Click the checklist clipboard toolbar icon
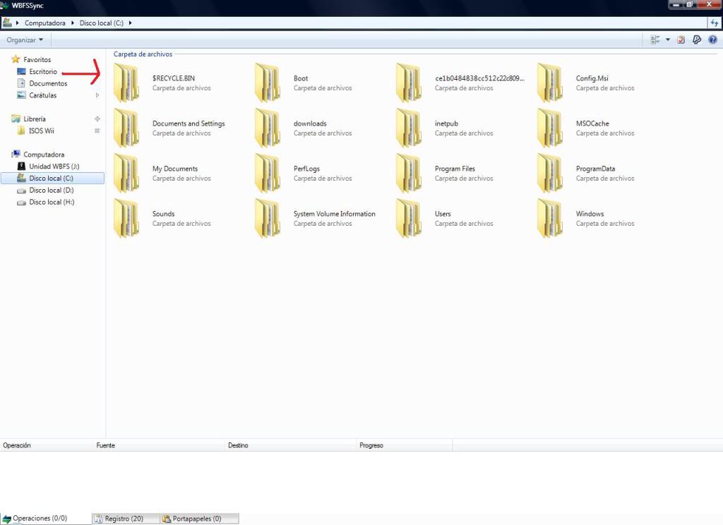The width and height of the screenshot is (723, 525). tap(681, 40)
